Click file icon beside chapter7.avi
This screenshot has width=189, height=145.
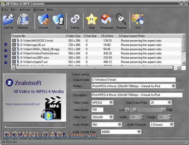point(18,62)
